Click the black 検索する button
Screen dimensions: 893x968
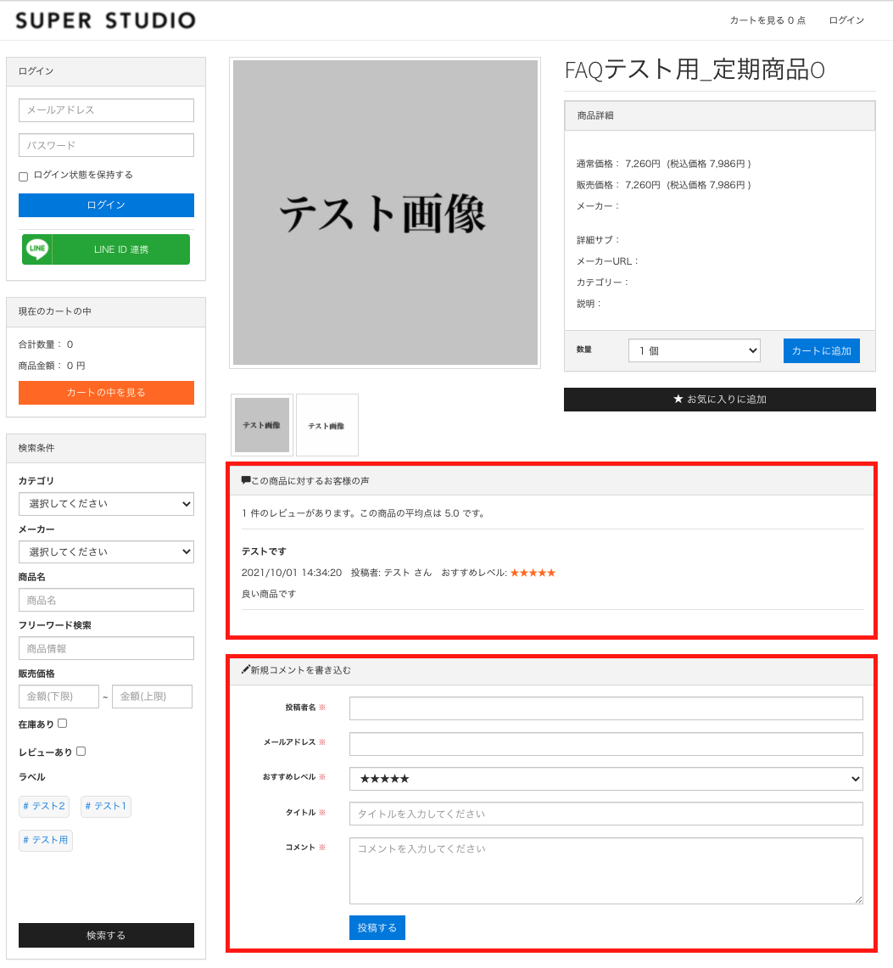coord(106,935)
